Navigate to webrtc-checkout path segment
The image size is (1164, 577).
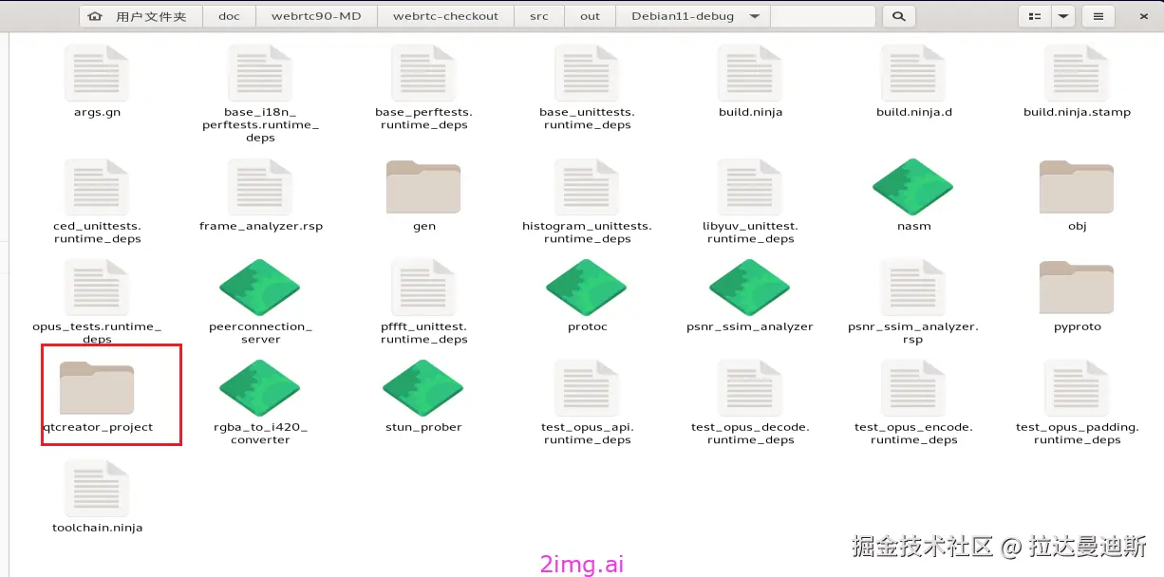tap(445, 16)
